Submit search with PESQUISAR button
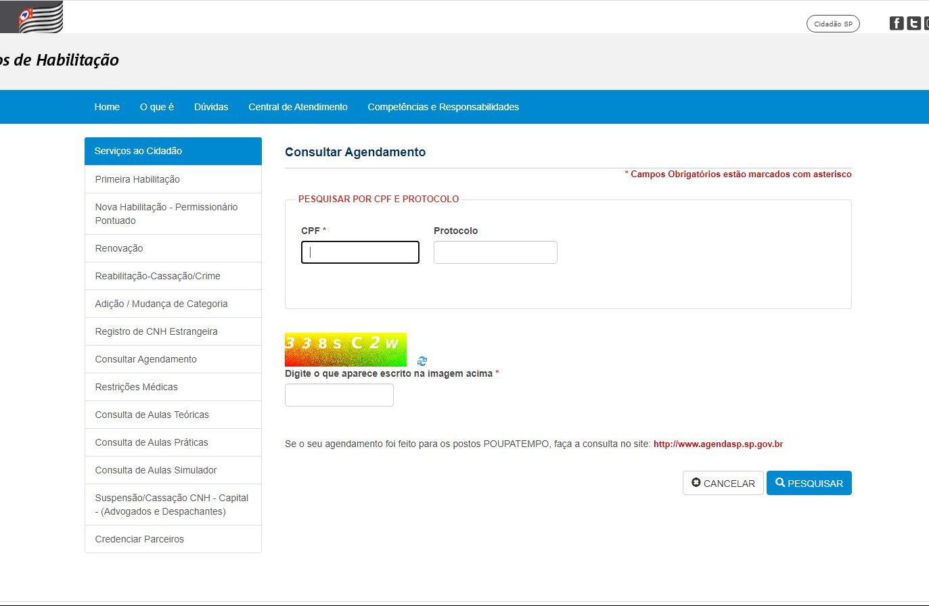 click(x=809, y=483)
